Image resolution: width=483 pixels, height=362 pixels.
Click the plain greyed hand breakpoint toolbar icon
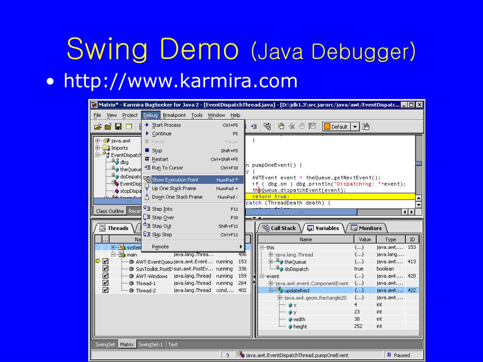point(302,126)
